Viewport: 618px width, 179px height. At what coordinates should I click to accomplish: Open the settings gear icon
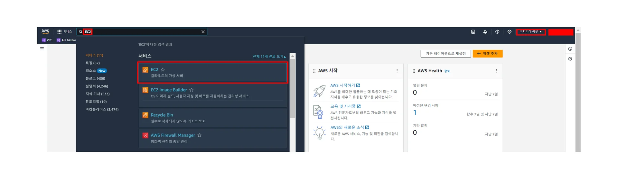click(509, 32)
